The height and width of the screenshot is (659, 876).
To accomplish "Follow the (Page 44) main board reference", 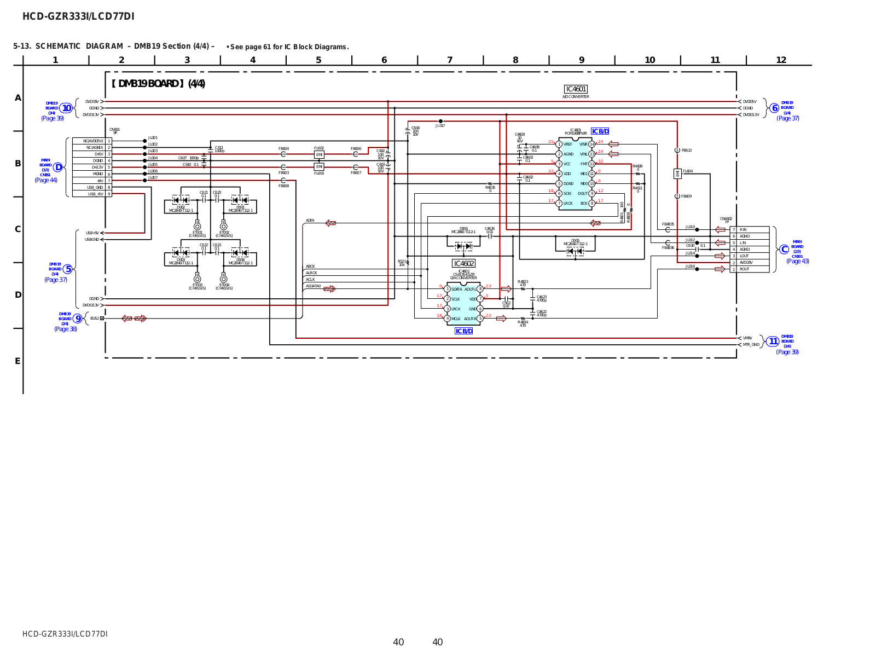I will point(46,180).
